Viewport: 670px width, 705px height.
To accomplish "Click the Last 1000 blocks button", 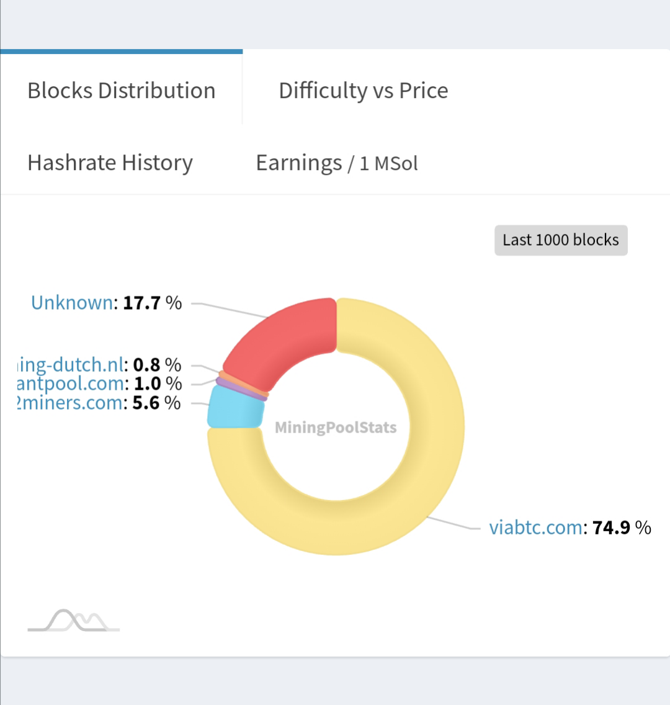I will point(561,240).
